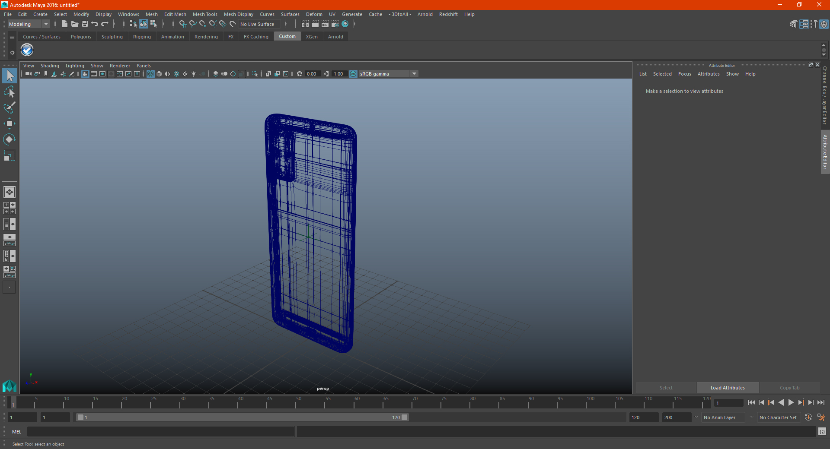Open the viewport Panels menu

144,66
